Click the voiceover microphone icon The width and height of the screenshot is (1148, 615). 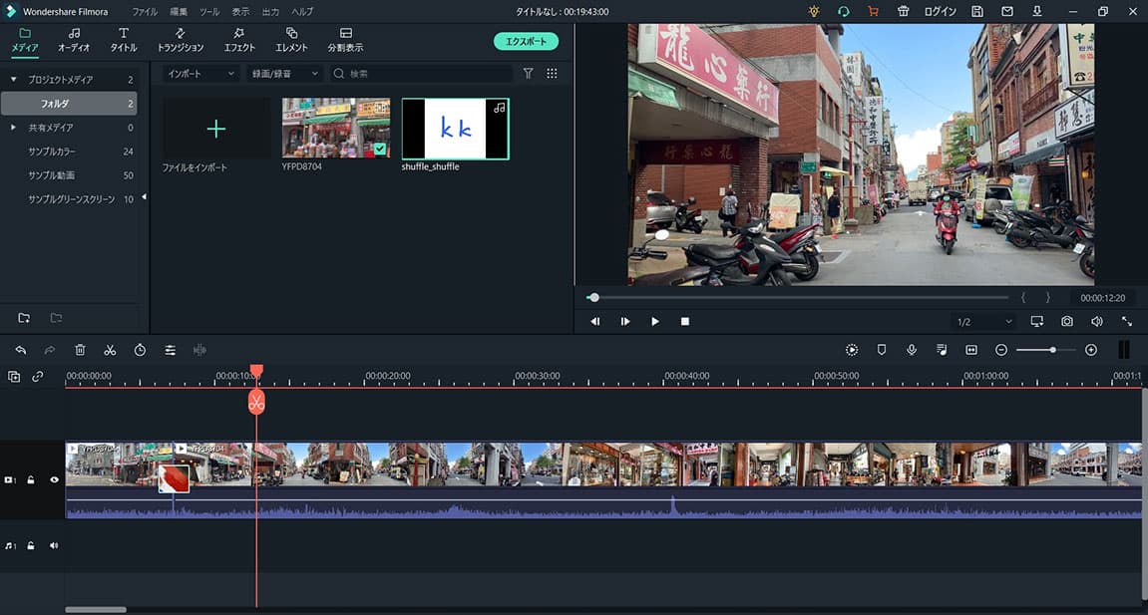coord(912,350)
